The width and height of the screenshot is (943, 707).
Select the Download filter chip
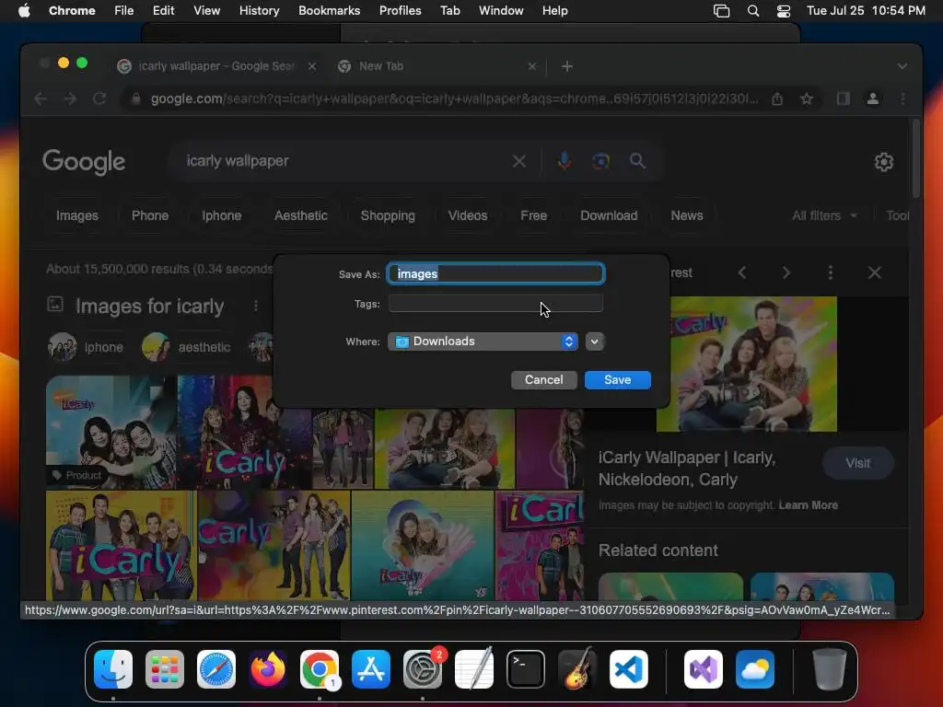pos(609,215)
